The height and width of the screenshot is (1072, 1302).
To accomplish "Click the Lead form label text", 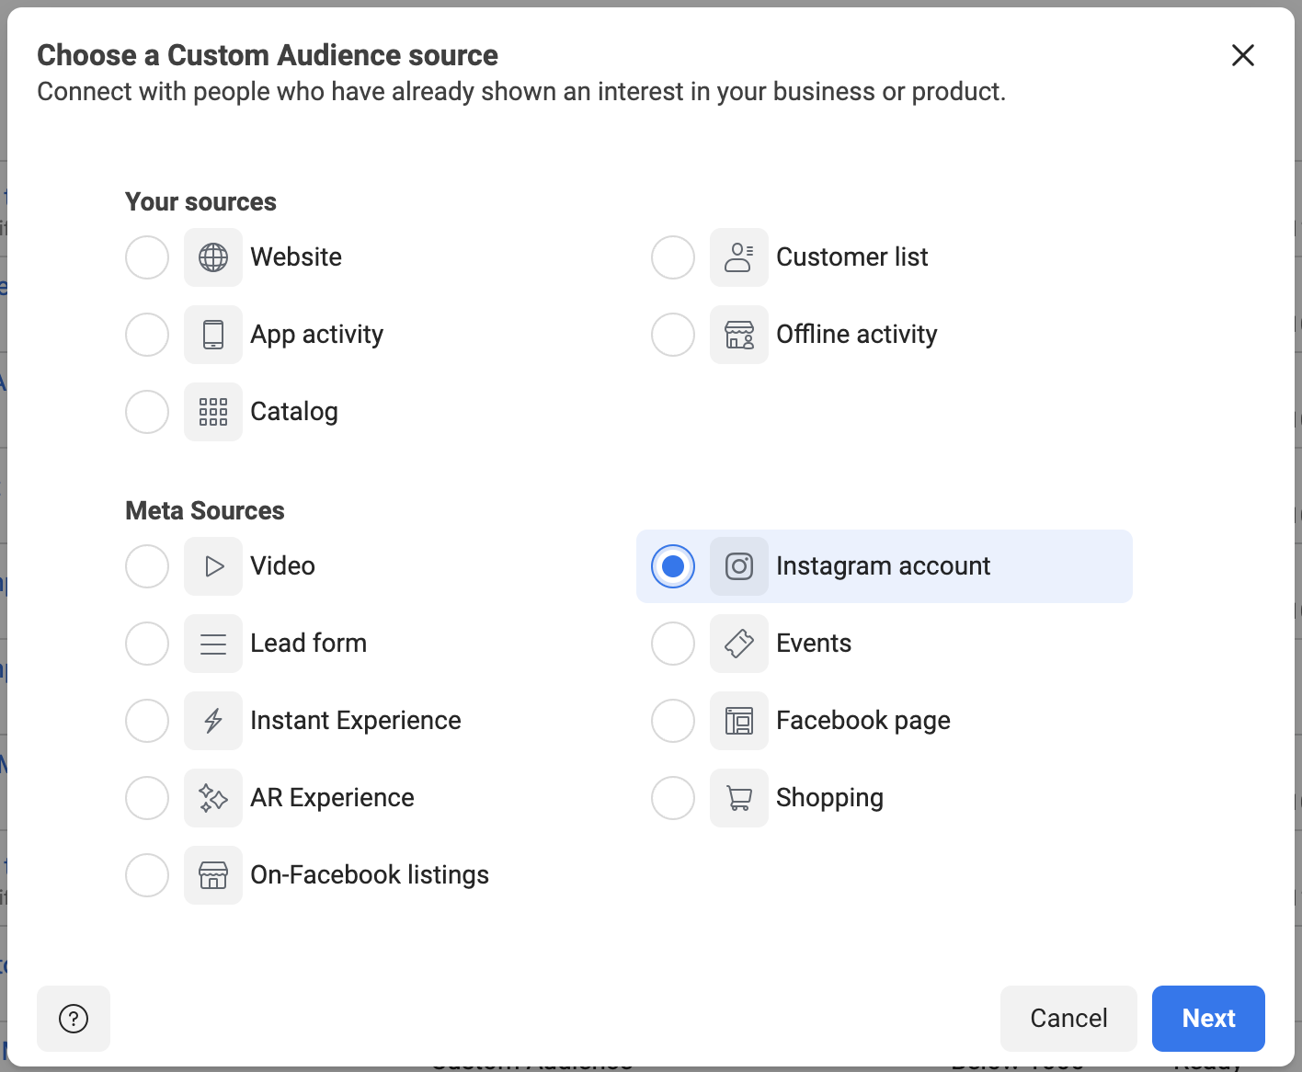I will [x=309, y=644].
